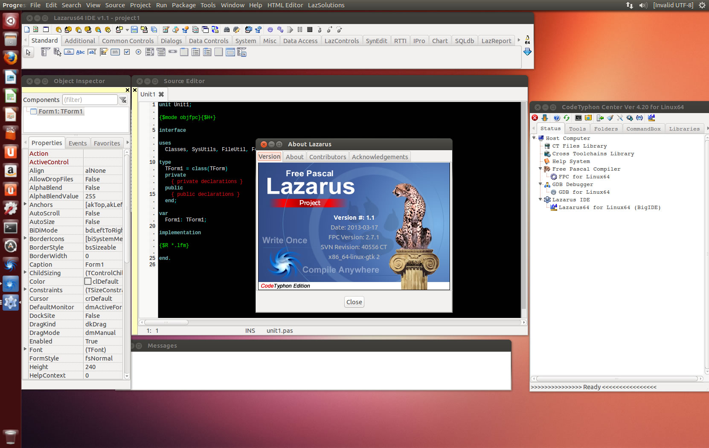Click the red stop icon in CodeTyphon Center

pos(535,118)
